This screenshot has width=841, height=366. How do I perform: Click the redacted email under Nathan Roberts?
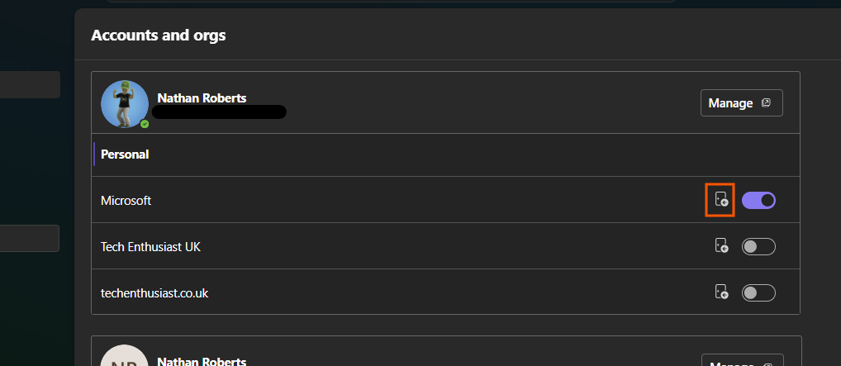[x=219, y=112]
